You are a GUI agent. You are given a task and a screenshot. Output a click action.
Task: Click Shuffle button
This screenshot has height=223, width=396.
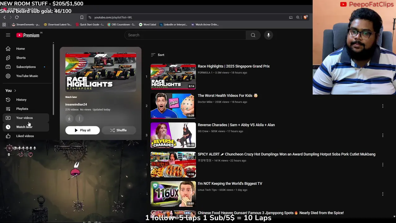[x=118, y=130]
